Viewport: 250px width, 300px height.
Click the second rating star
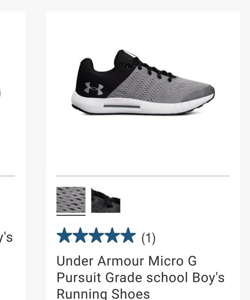(80, 235)
